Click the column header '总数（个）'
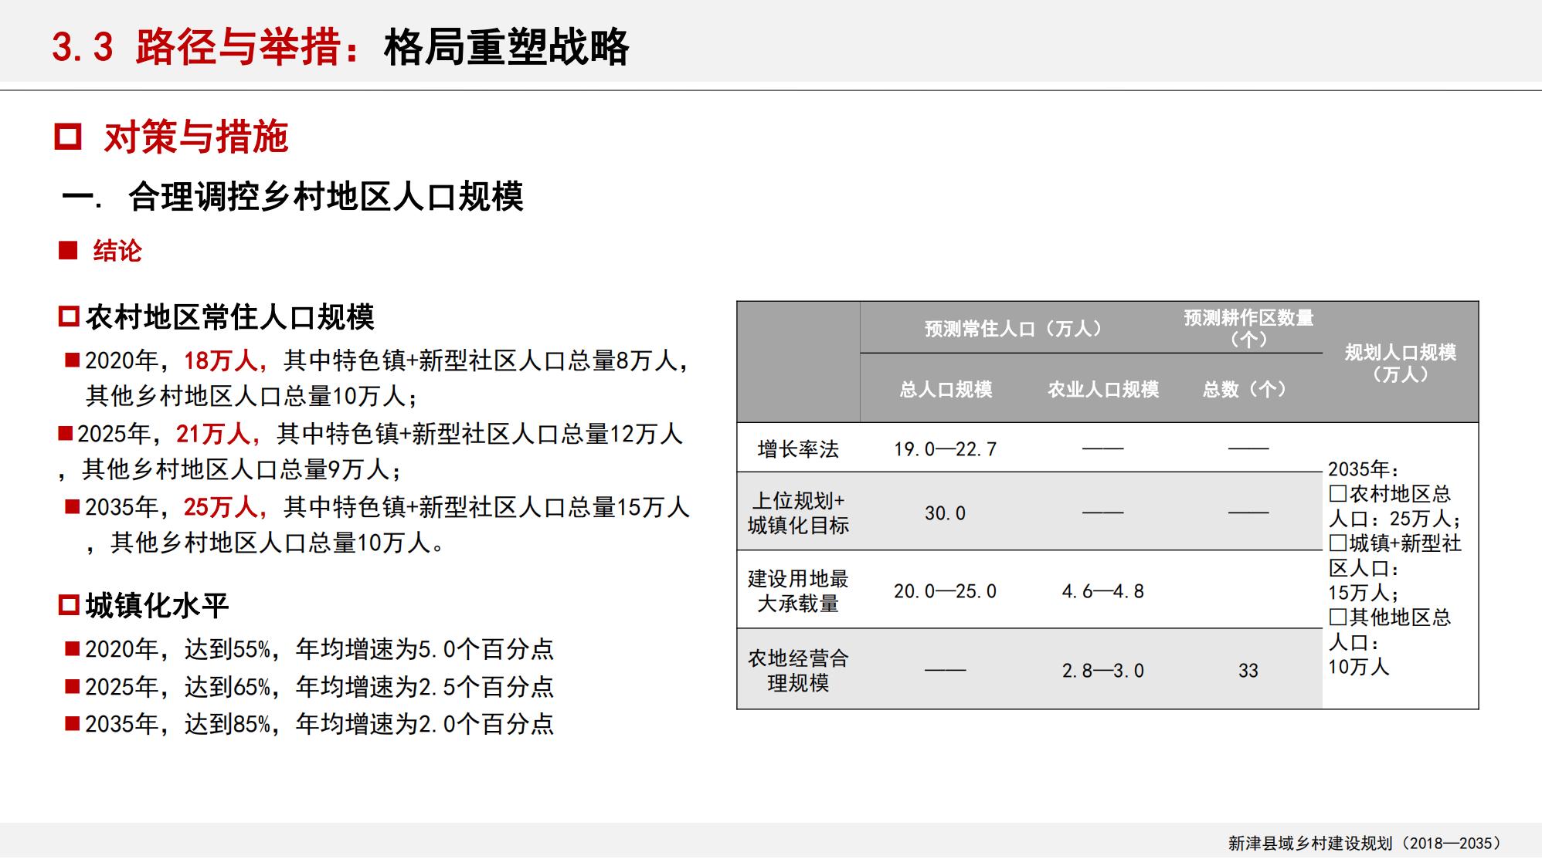The image size is (1542, 866). click(1244, 389)
